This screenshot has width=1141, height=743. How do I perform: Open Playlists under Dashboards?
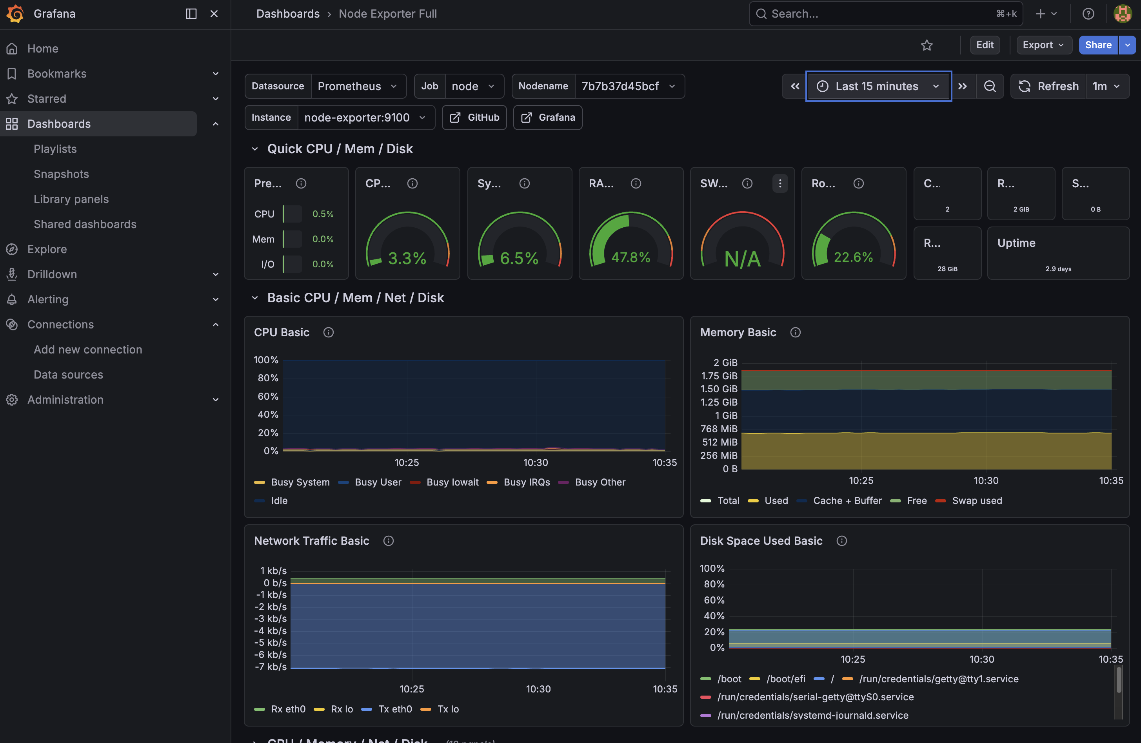point(55,149)
